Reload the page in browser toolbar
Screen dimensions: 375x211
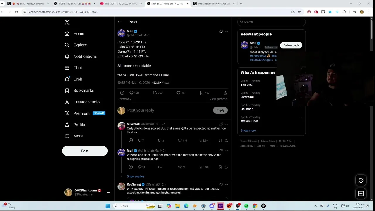click(16, 12)
